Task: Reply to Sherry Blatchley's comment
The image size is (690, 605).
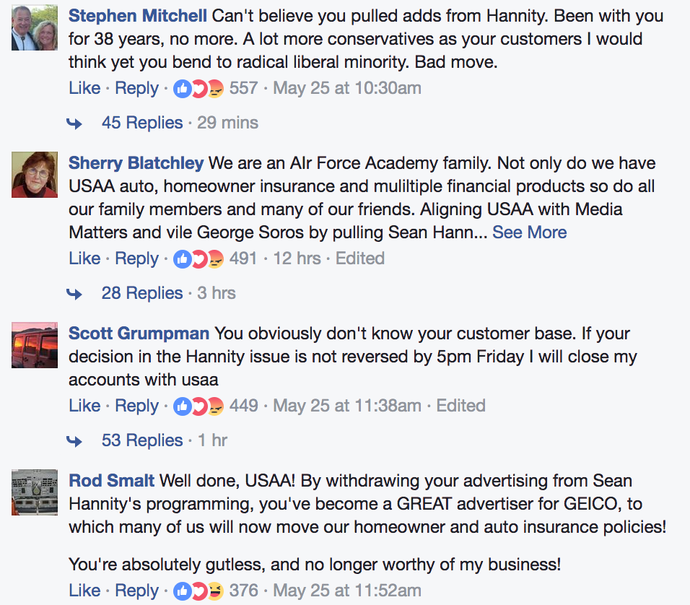Action: coord(136,259)
